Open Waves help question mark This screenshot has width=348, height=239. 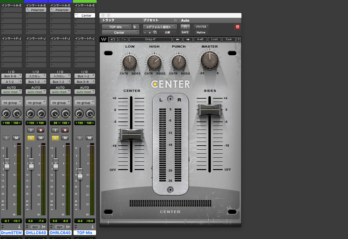click(x=238, y=39)
